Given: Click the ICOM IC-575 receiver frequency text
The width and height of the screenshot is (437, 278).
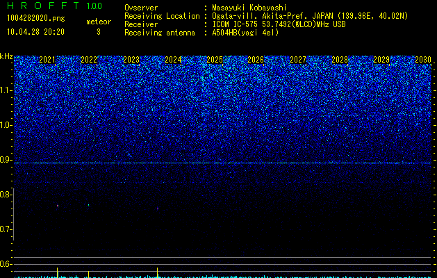Looking at the screenshot, I should click(279, 24).
